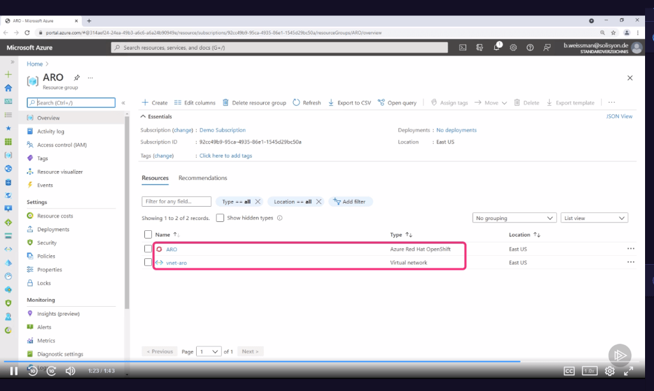The image size is (654, 391).
Task: Click Add filter button
Action: (351, 202)
